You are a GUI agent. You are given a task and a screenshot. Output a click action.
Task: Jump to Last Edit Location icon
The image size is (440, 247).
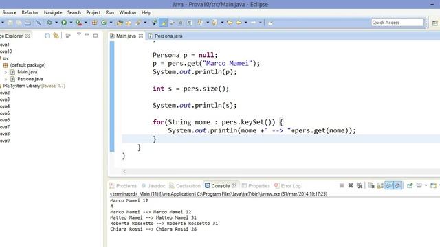[x=230, y=23]
